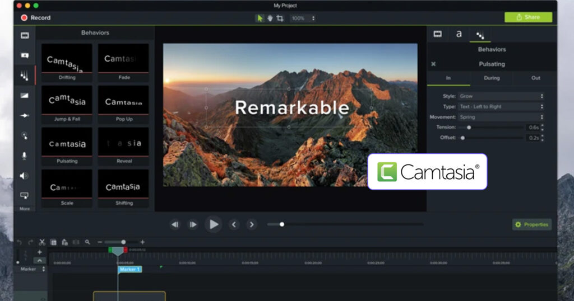Viewport: 574px width, 301px height.
Task: Open the Media bin in the sidebar
Action: click(24, 36)
